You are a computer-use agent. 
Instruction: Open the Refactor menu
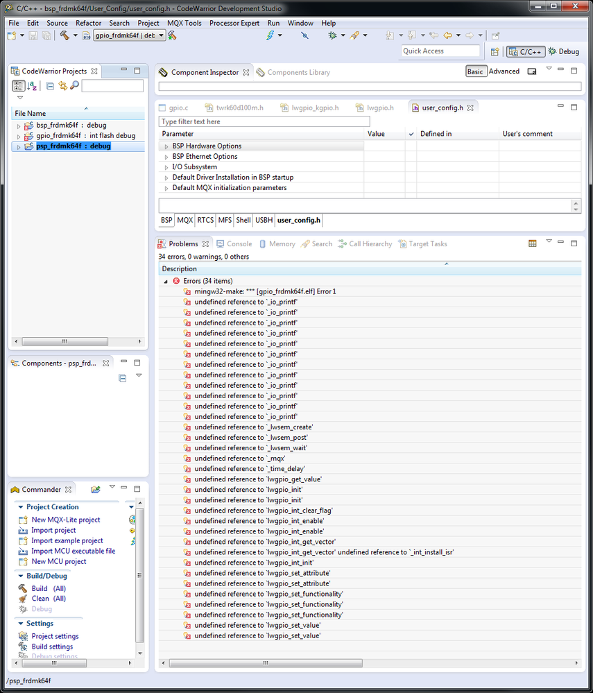(88, 23)
